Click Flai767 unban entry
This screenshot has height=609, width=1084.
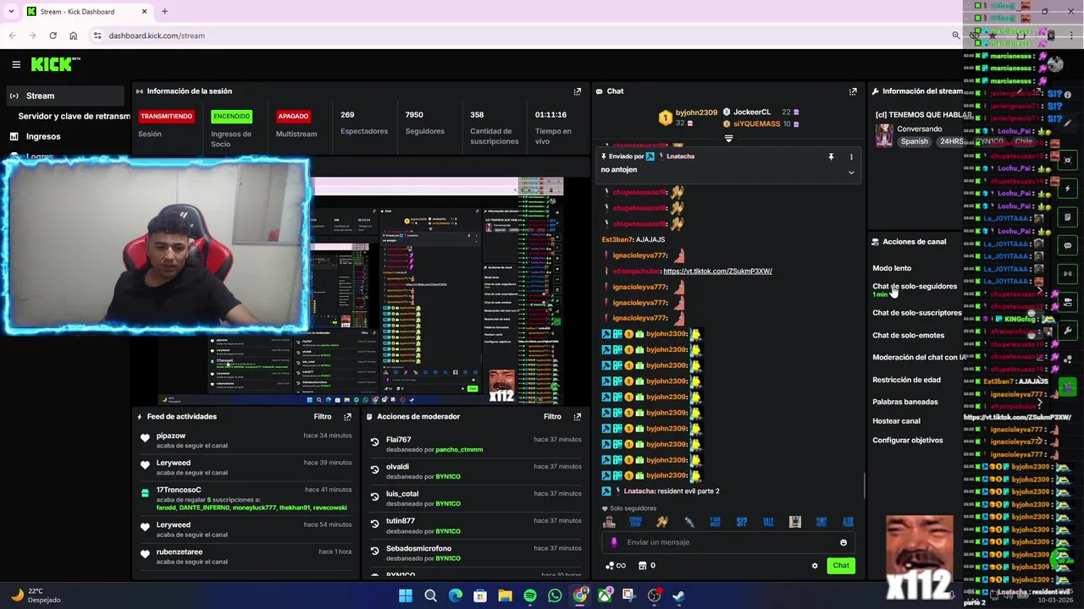coord(398,440)
